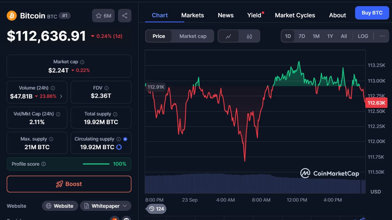Click the info icon beside Profile score
This screenshot has height=220, width=392.
[x=44, y=164]
